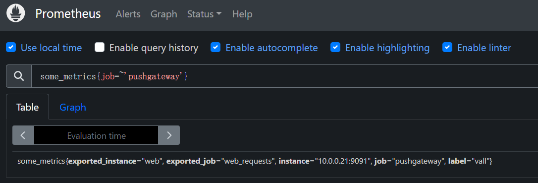Step evaluation time forward with right chevron
This screenshot has height=183, width=538.
pos(169,135)
